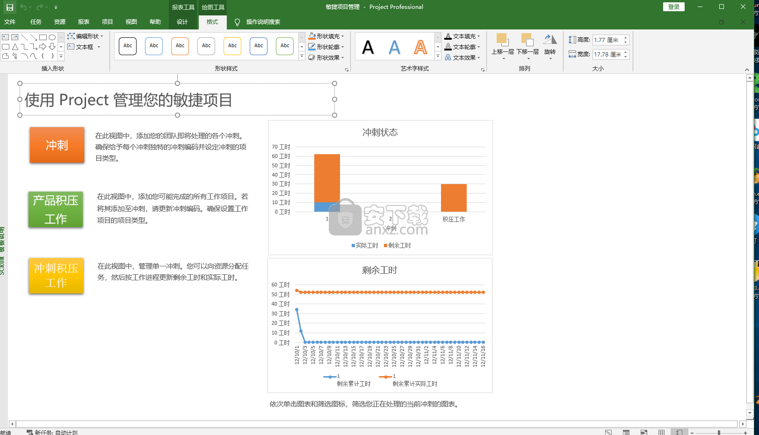Apply yellow outline Abc shape style

(x=232, y=46)
